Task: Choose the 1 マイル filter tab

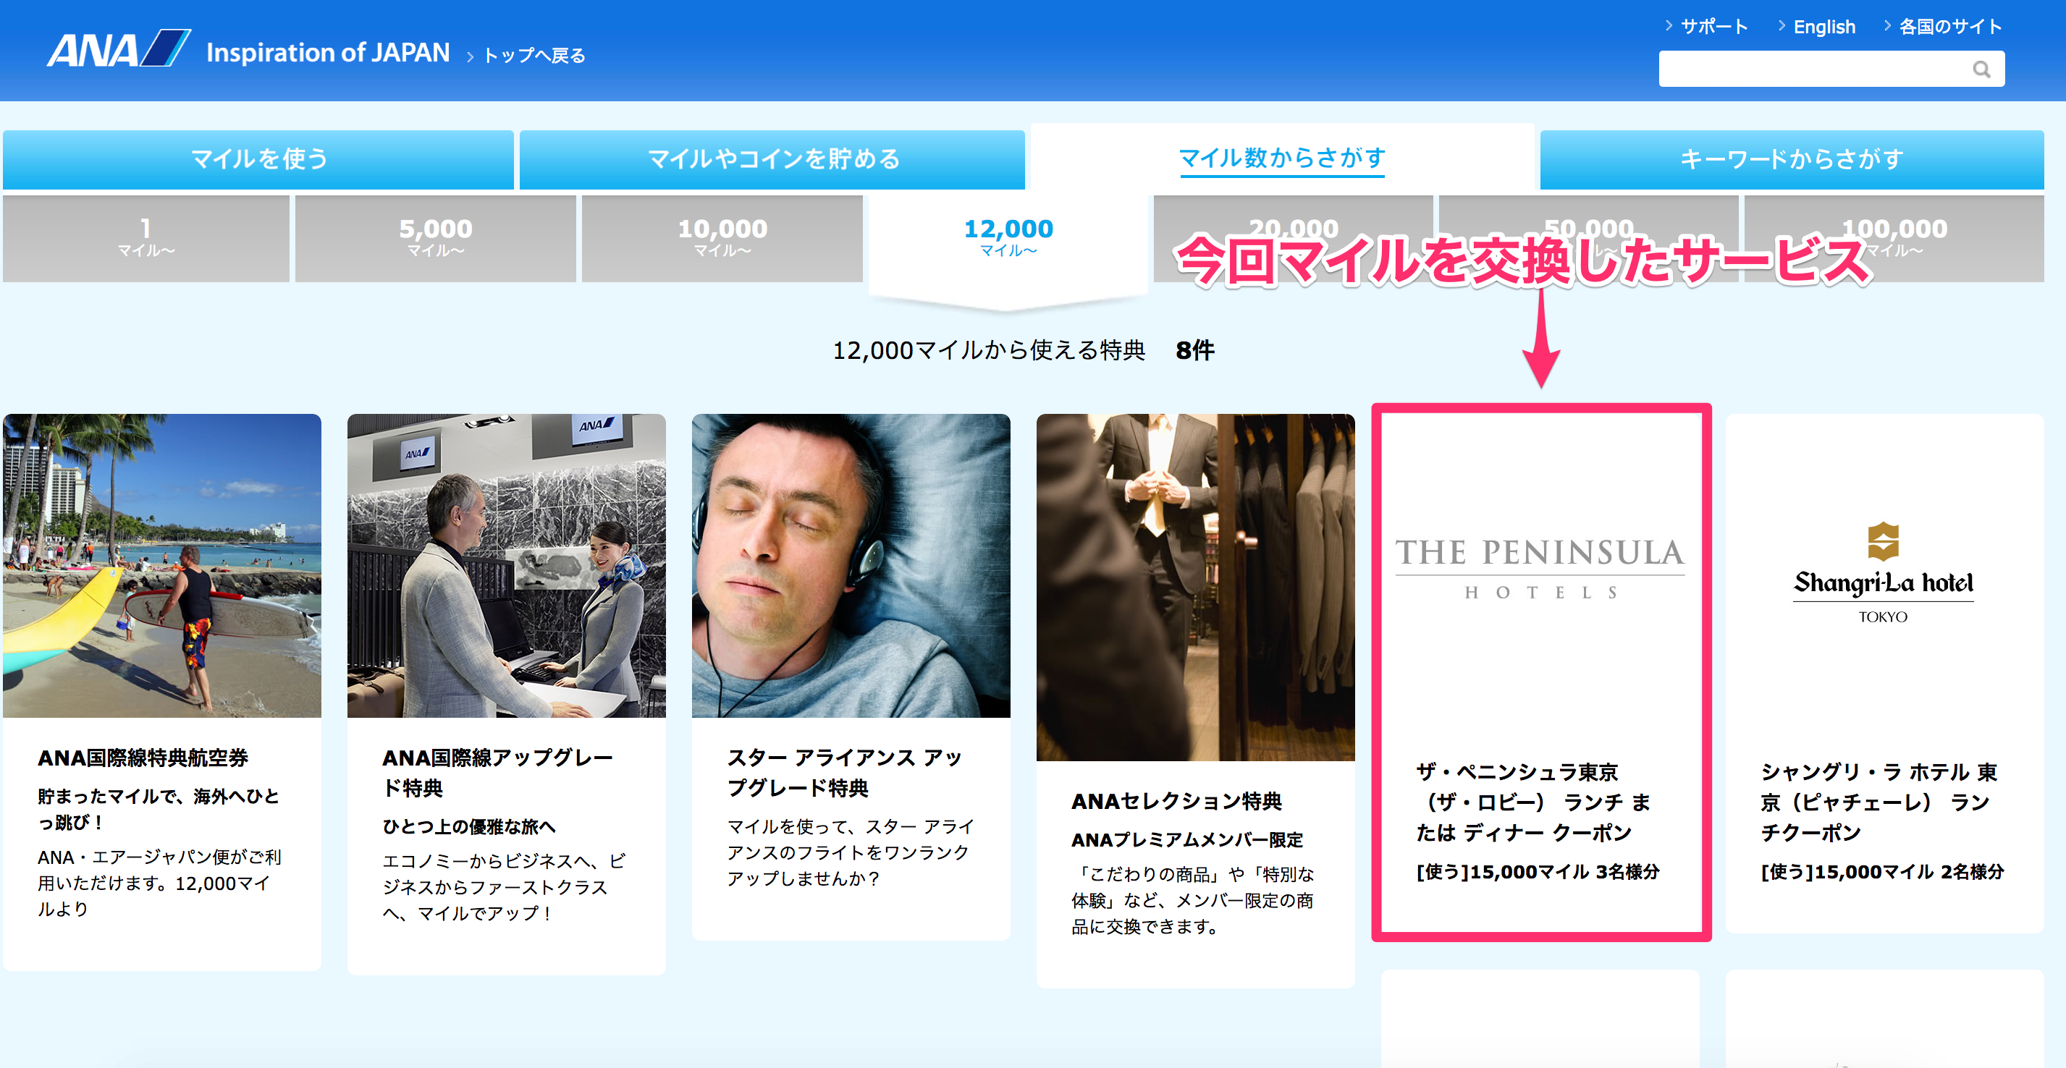Action: 146,237
